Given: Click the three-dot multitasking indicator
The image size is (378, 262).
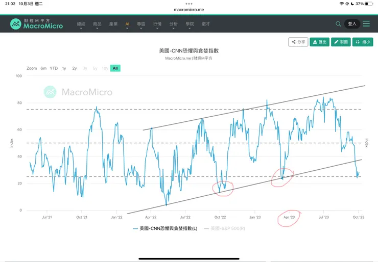Looking at the screenshot, I should [x=189, y=4].
